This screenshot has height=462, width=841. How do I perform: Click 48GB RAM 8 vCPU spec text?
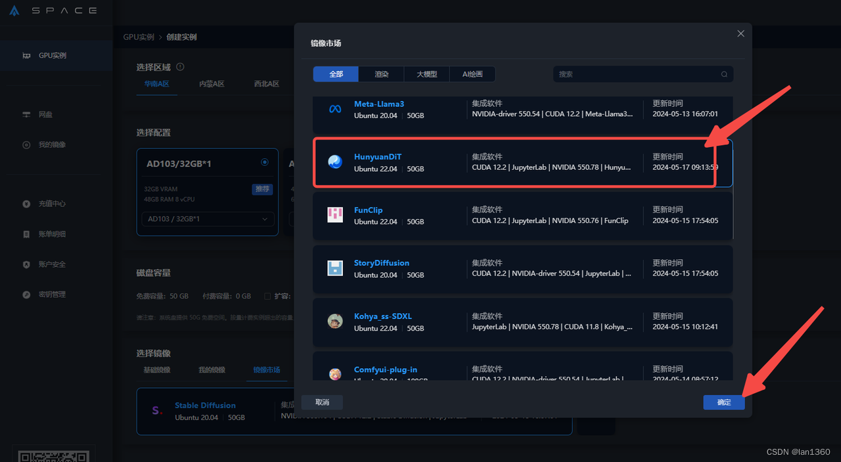[x=170, y=199]
